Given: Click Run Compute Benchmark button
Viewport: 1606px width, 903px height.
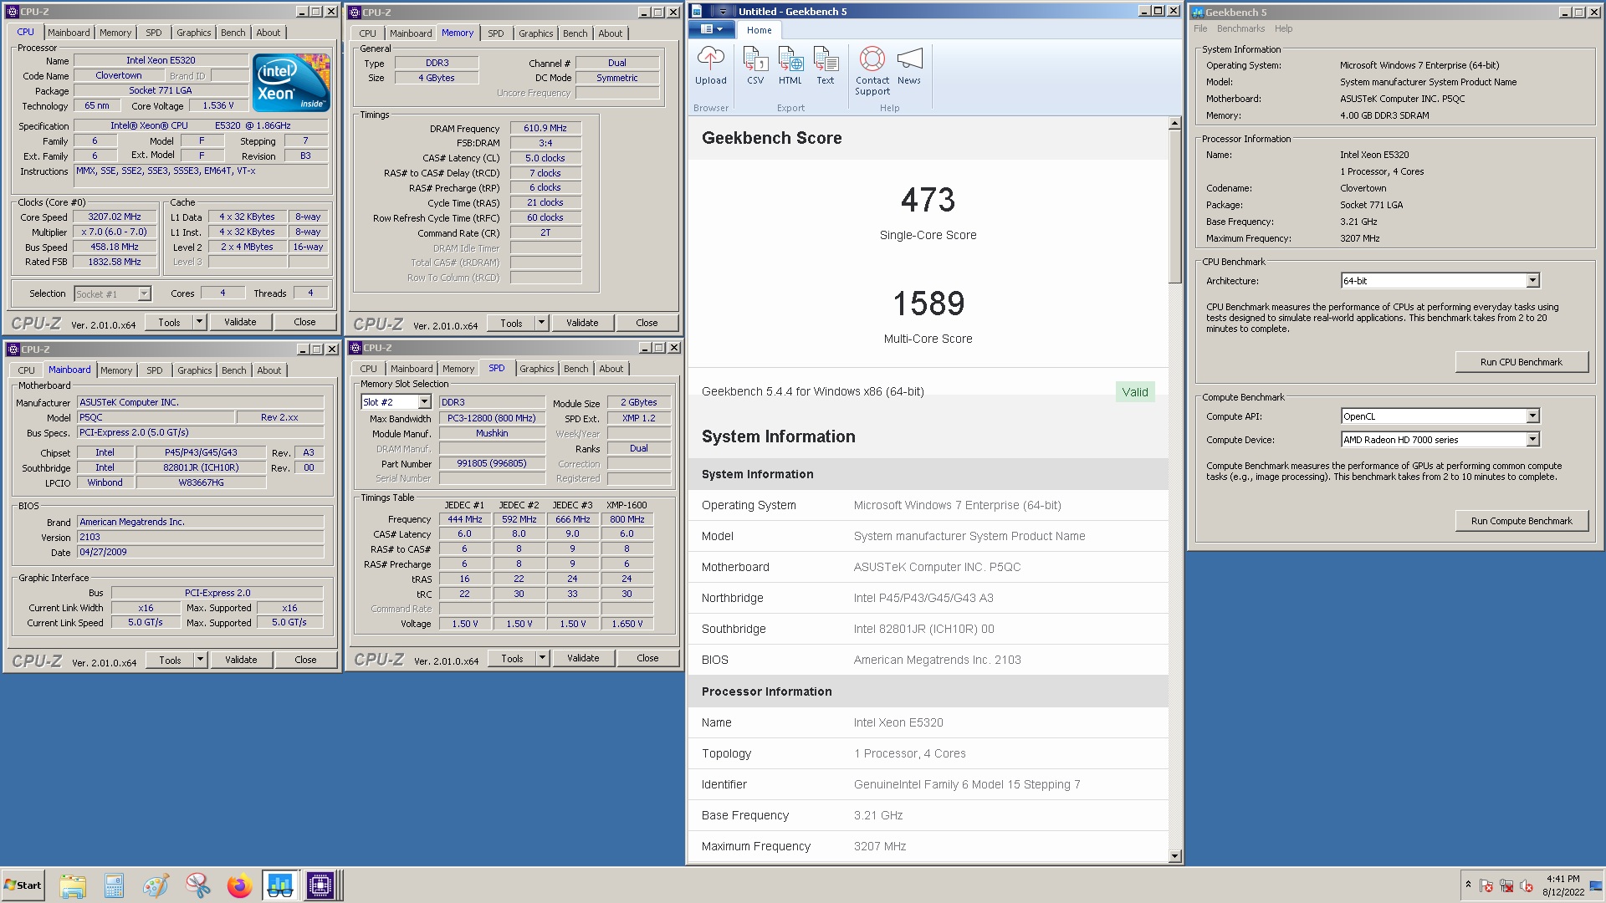Looking at the screenshot, I should pyautogui.click(x=1521, y=521).
